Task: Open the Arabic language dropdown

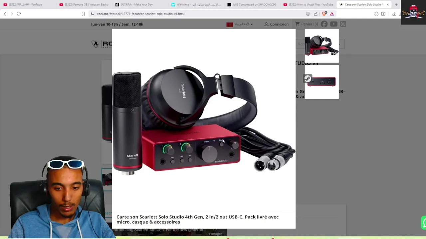Action: point(244,24)
